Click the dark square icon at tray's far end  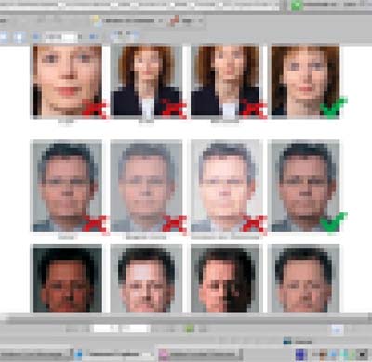(x=362, y=355)
